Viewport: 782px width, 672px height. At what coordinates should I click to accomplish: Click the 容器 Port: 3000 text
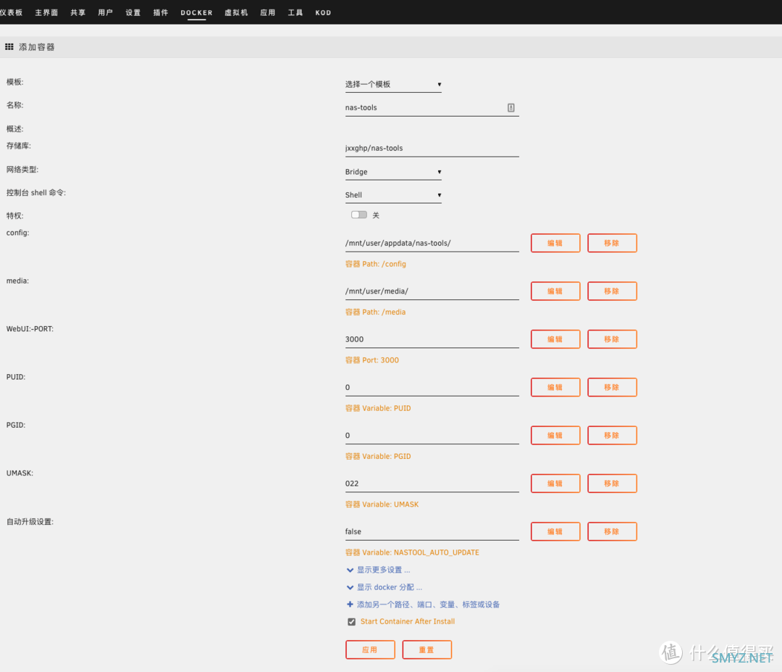(372, 360)
